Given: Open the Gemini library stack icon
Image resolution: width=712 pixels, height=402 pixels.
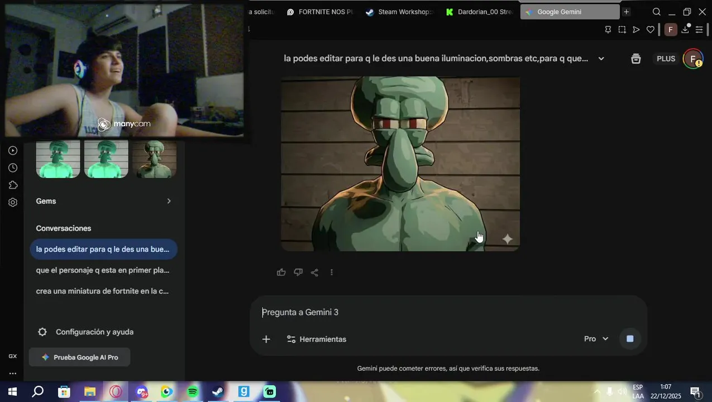Looking at the screenshot, I should click(635, 59).
